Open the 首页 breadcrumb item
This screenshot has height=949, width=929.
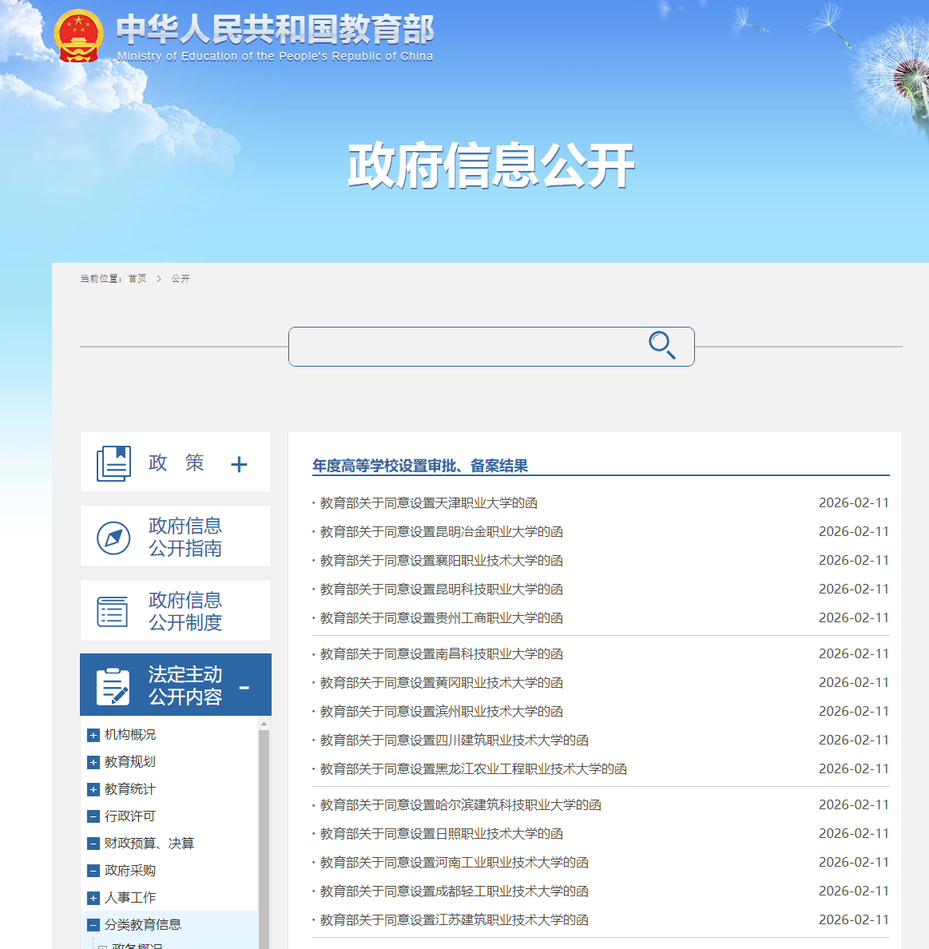click(136, 278)
